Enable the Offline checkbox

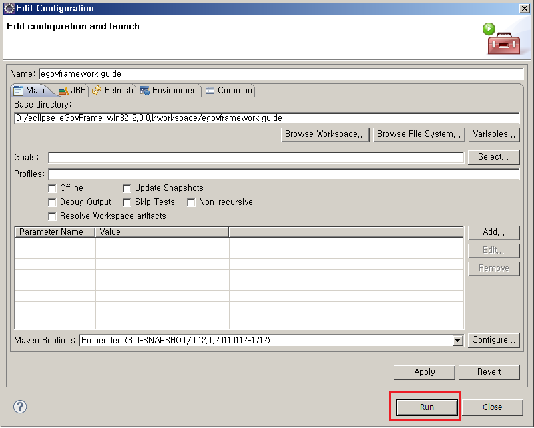53,188
